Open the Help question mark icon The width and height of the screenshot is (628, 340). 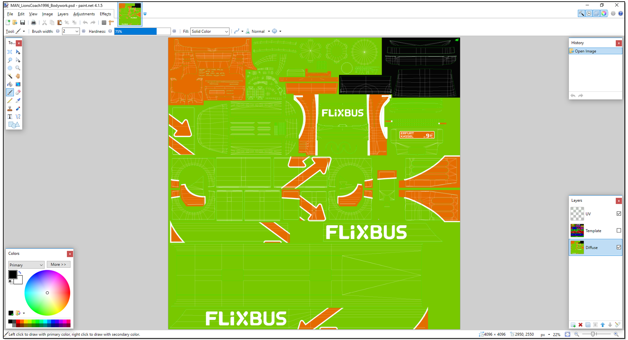(x=620, y=13)
